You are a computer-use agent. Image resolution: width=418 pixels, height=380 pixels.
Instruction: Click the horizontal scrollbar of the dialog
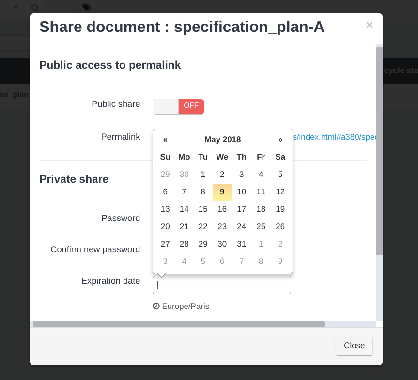point(179,324)
